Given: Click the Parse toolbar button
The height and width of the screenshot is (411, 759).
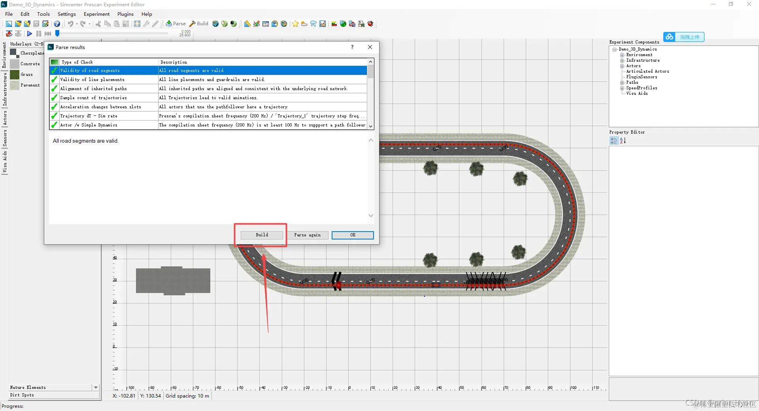Looking at the screenshot, I should point(176,24).
